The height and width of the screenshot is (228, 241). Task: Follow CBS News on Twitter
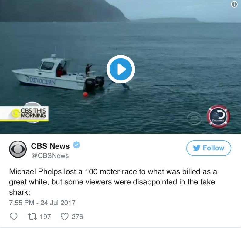pyautogui.click(x=209, y=148)
